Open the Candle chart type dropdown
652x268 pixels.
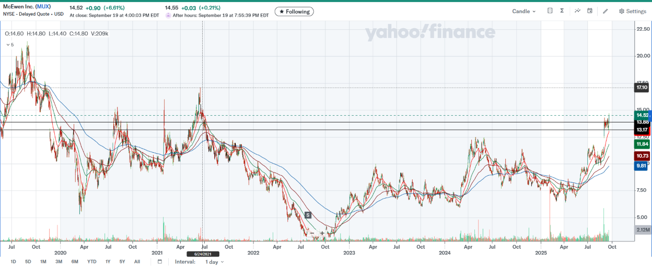[524, 11]
